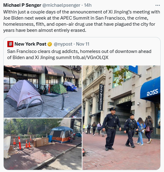The image size is (164, 172).
Task: Click the Men's Wearhouse sign in photo
Action: pos(101,97)
